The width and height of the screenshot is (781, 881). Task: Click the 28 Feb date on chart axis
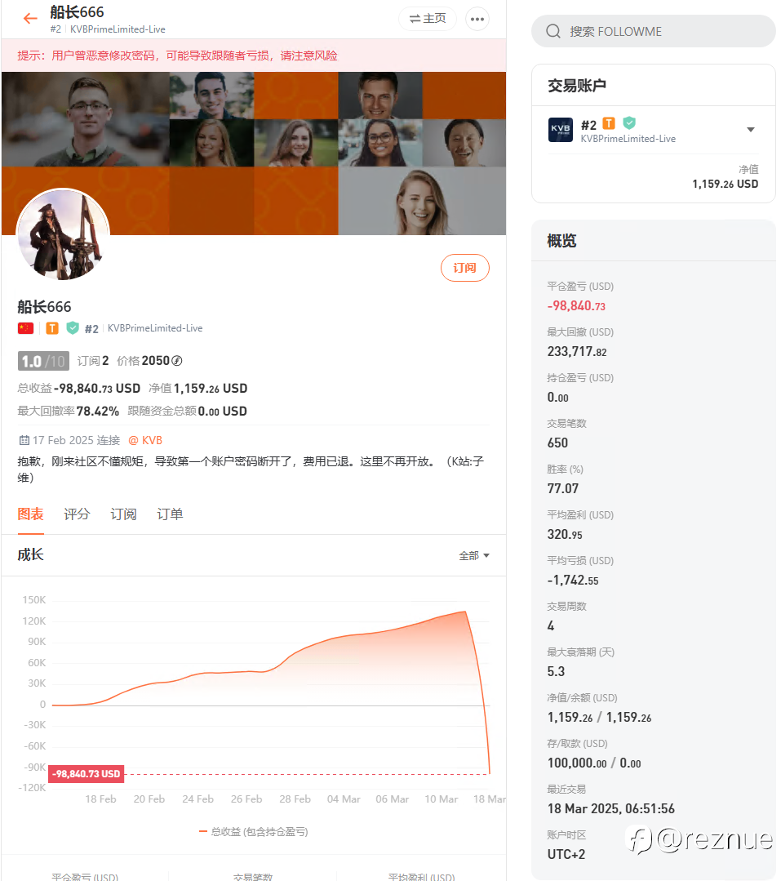295,799
